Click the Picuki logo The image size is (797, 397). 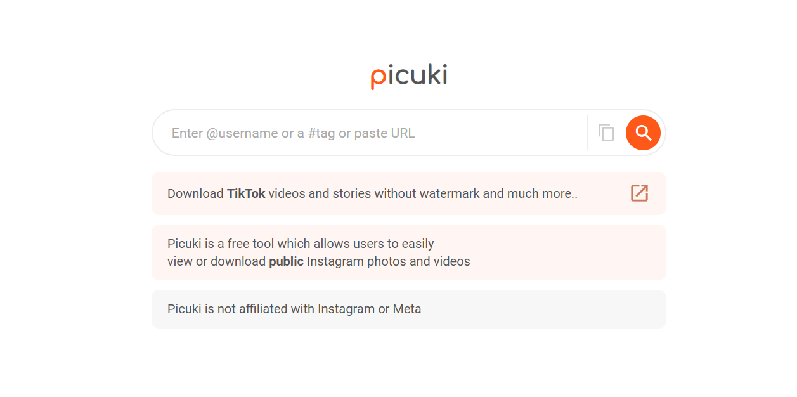tap(409, 76)
